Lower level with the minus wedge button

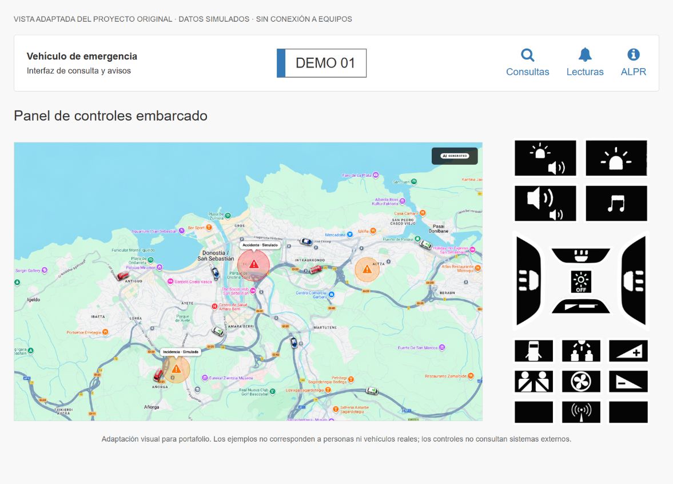click(x=628, y=382)
